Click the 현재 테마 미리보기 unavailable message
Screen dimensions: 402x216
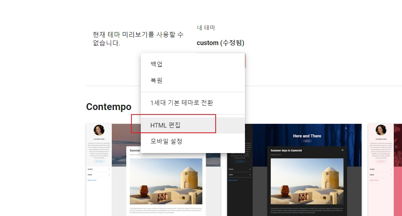(x=138, y=39)
